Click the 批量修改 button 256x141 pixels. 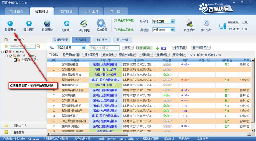pyautogui.click(x=162, y=55)
